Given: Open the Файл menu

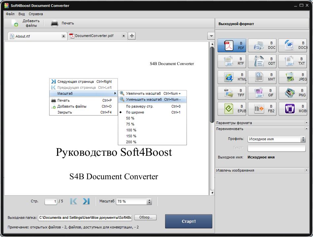Looking at the screenshot, I should (x=10, y=14).
